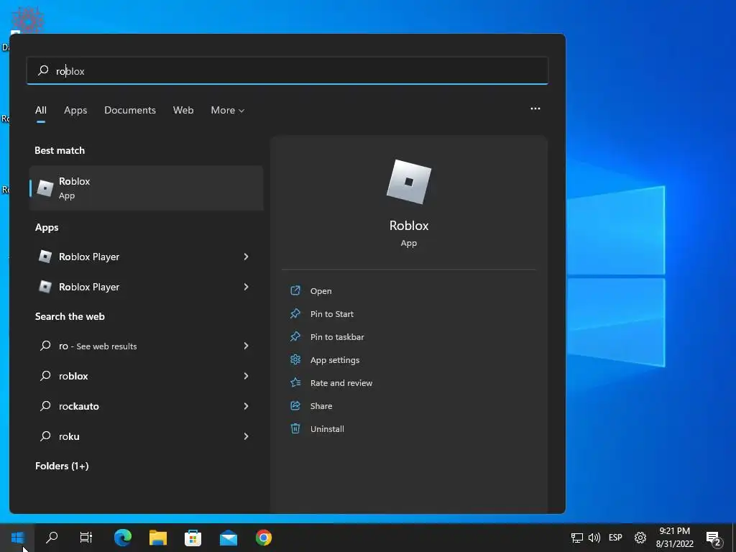Open taskbar Search magnifier icon
736x552 pixels.
[52, 538]
